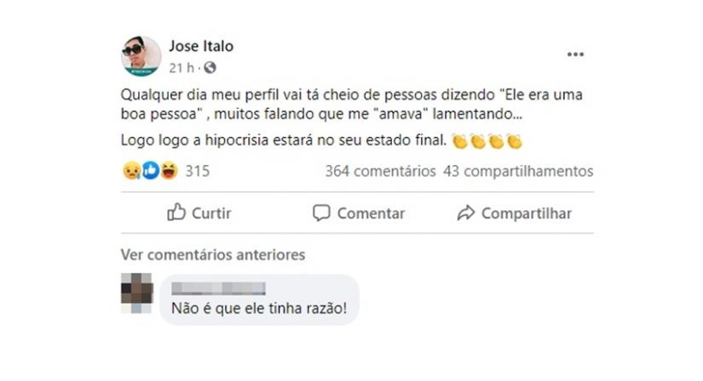
Task: Click the laughing haha reaction icon
Action: [x=168, y=171]
